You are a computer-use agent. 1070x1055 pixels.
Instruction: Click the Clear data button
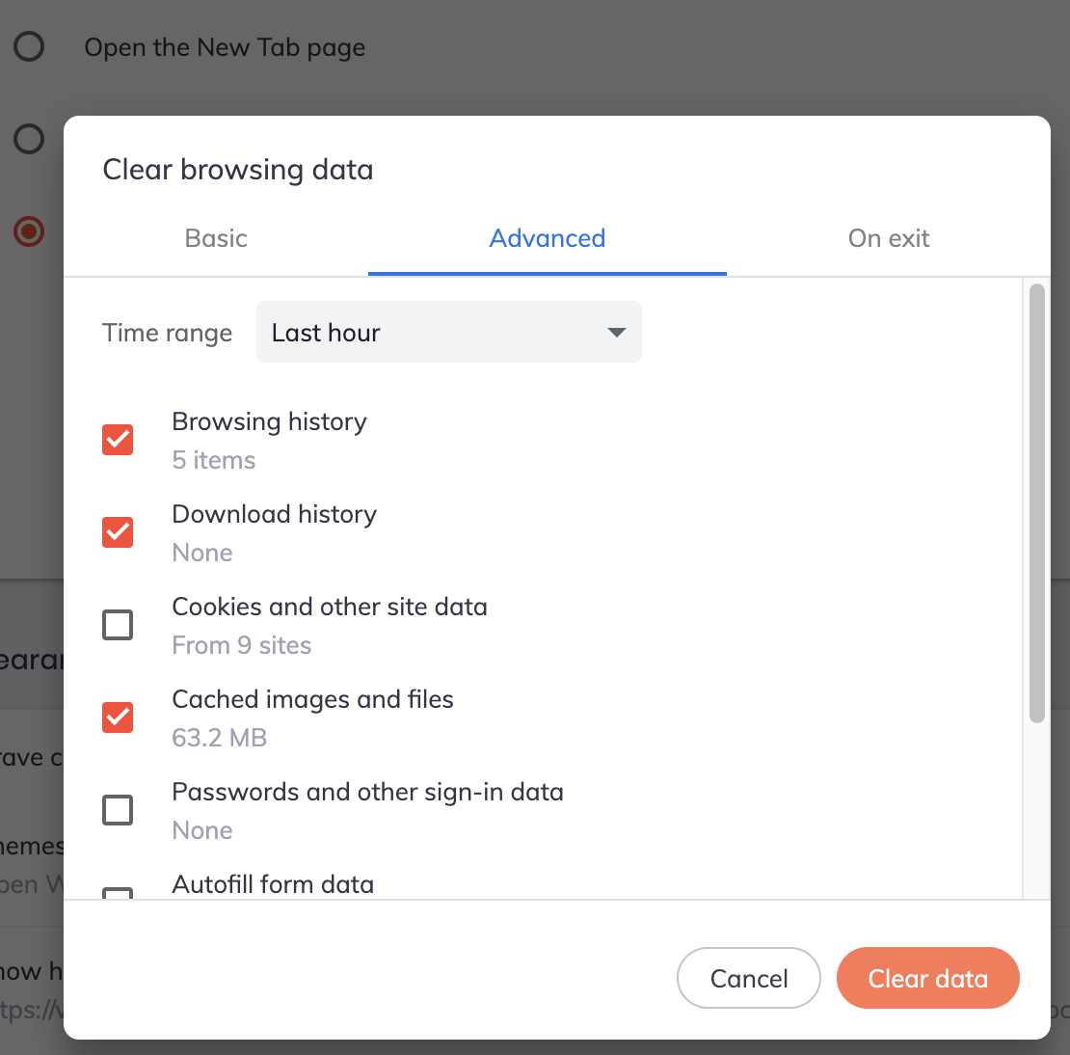pyautogui.click(x=928, y=978)
